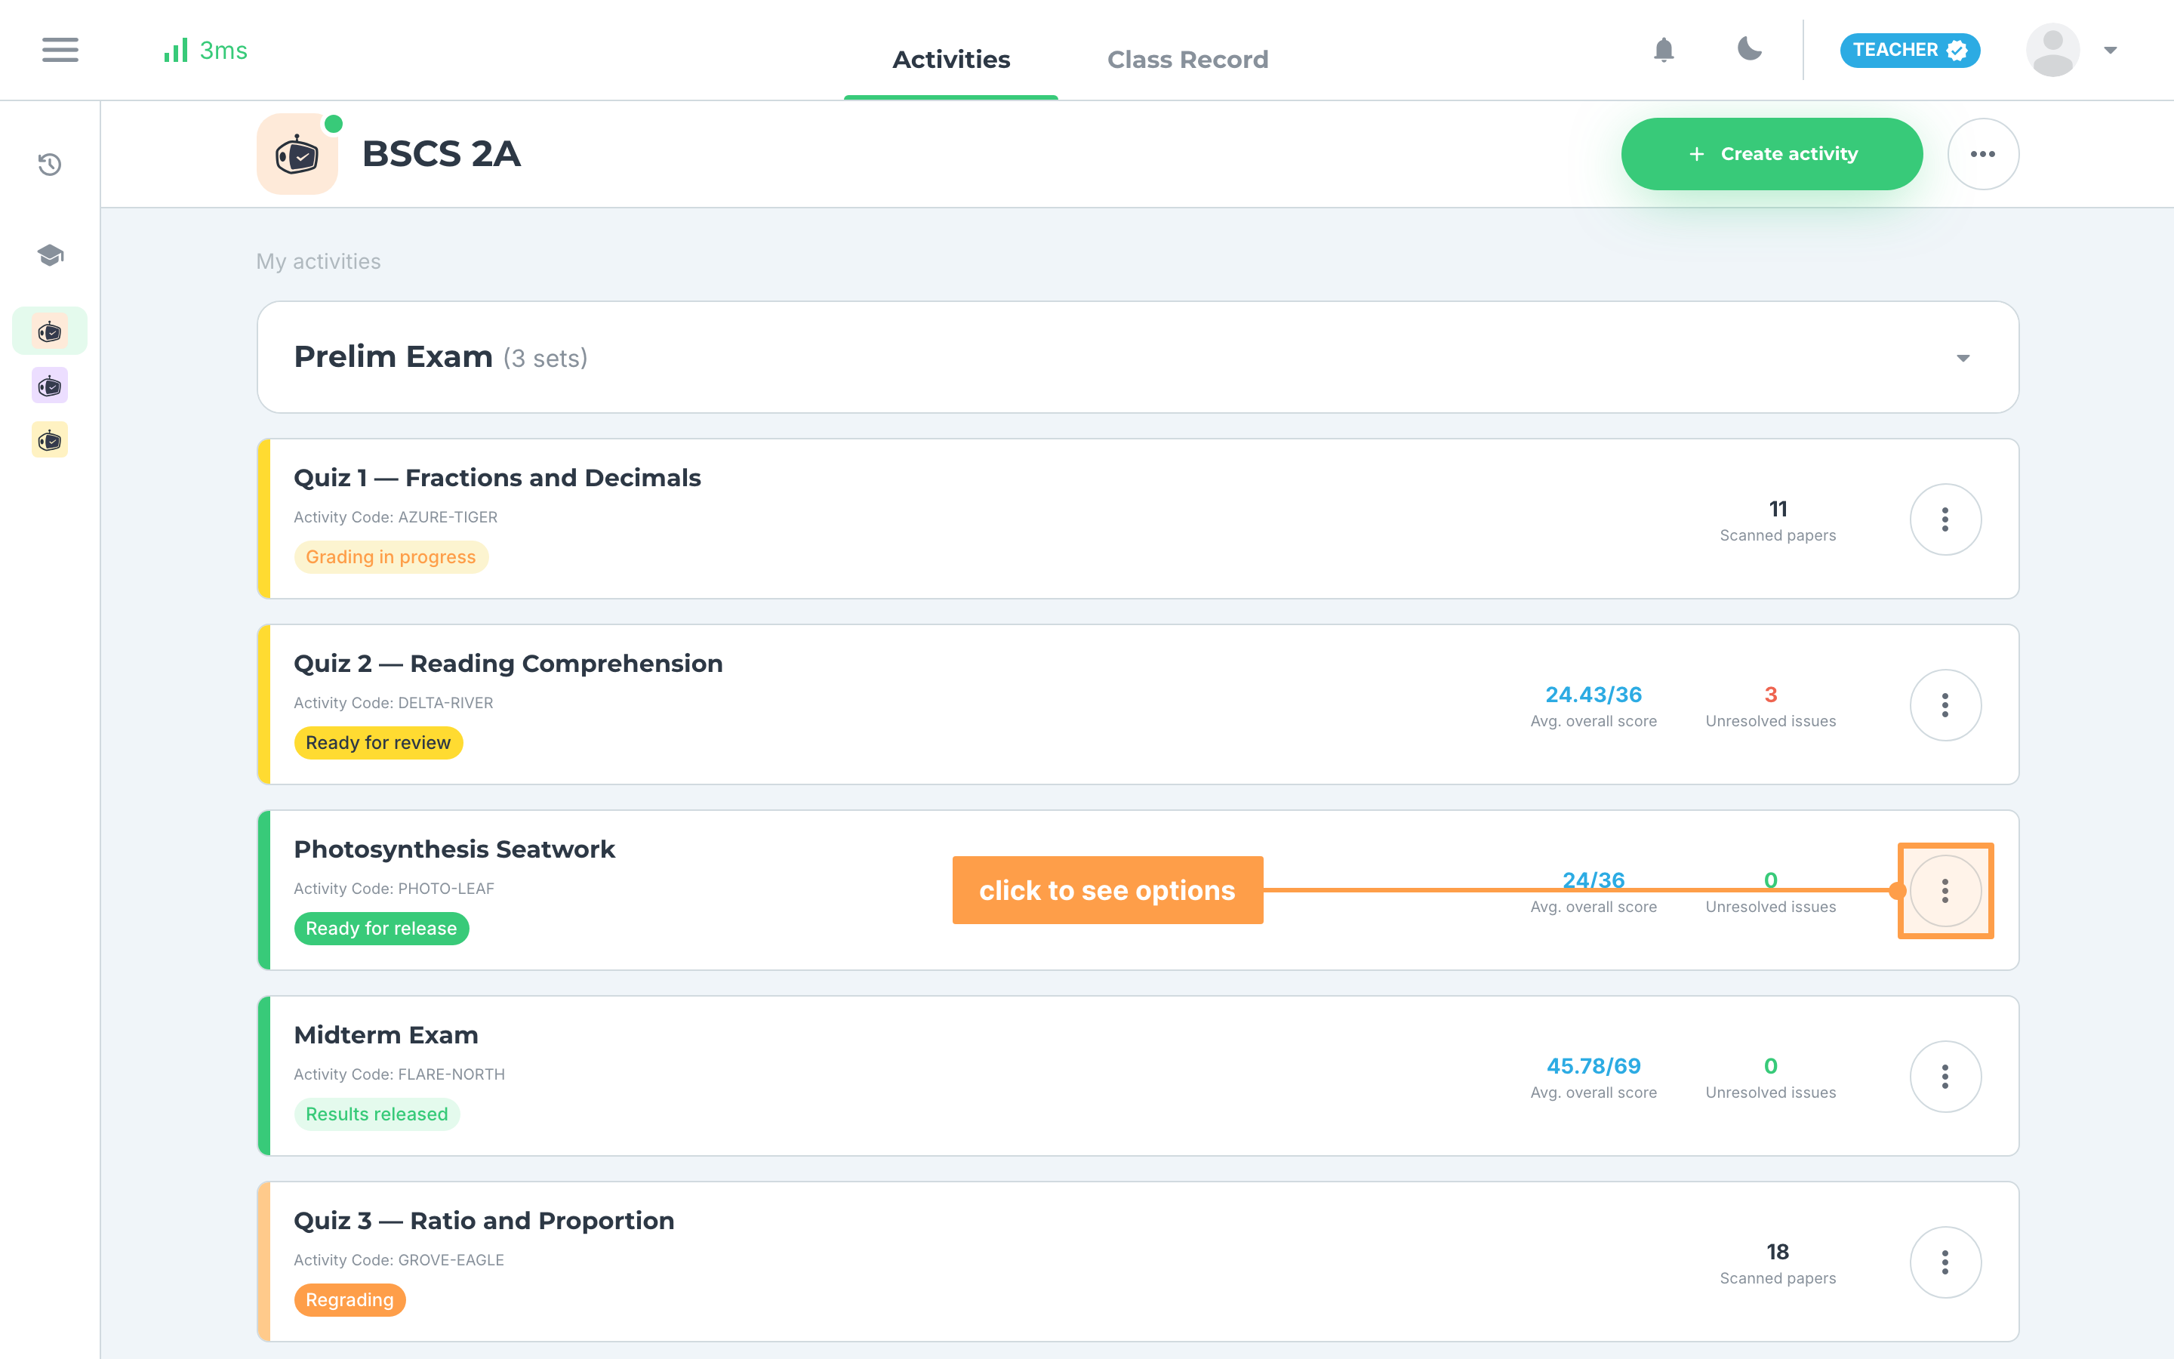Open the graduation cap classes icon
This screenshot has height=1359, width=2174.
click(51, 255)
